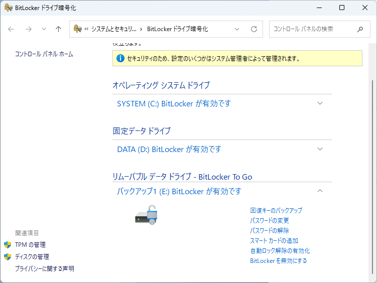The image size is (377, 283).
Task: Click BitLocker を無効にする link
Action: click(x=278, y=260)
